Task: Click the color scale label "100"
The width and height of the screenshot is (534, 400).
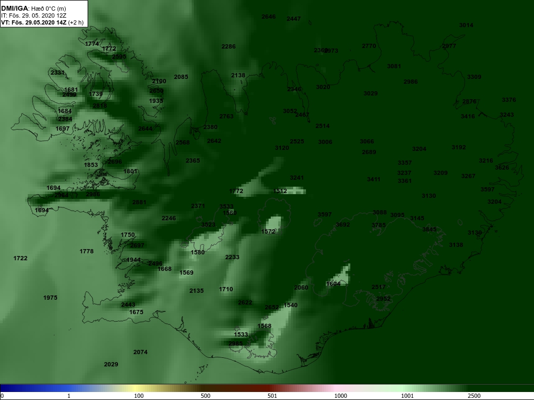Action: (139, 396)
